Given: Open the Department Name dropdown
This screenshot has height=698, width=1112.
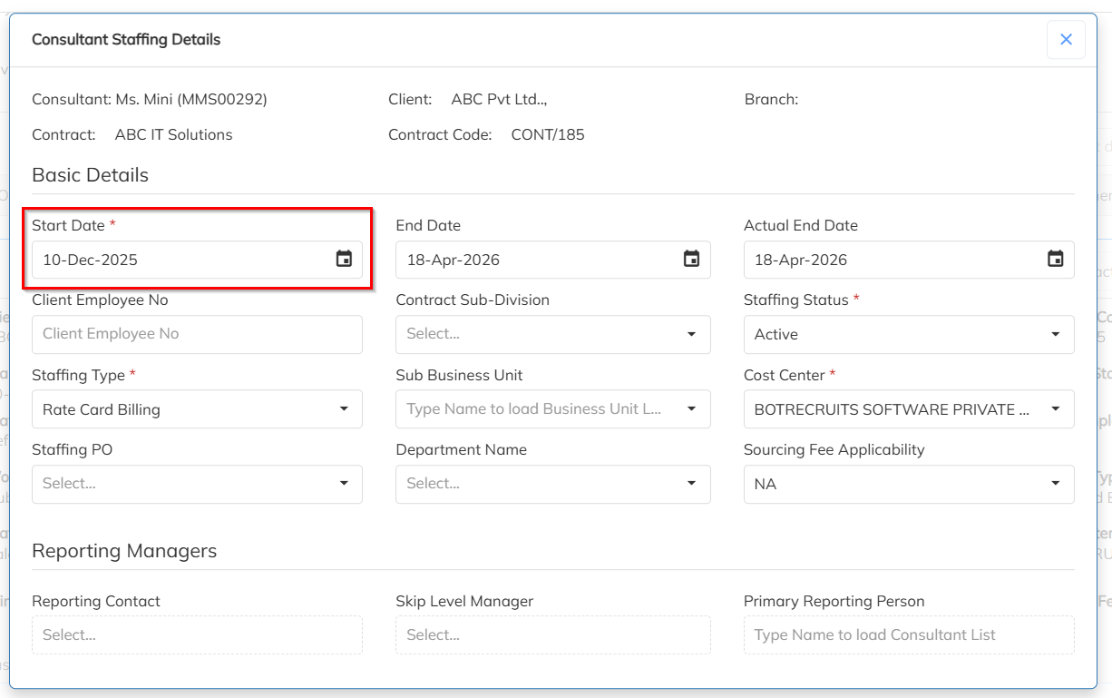Looking at the screenshot, I should [x=691, y=484].
